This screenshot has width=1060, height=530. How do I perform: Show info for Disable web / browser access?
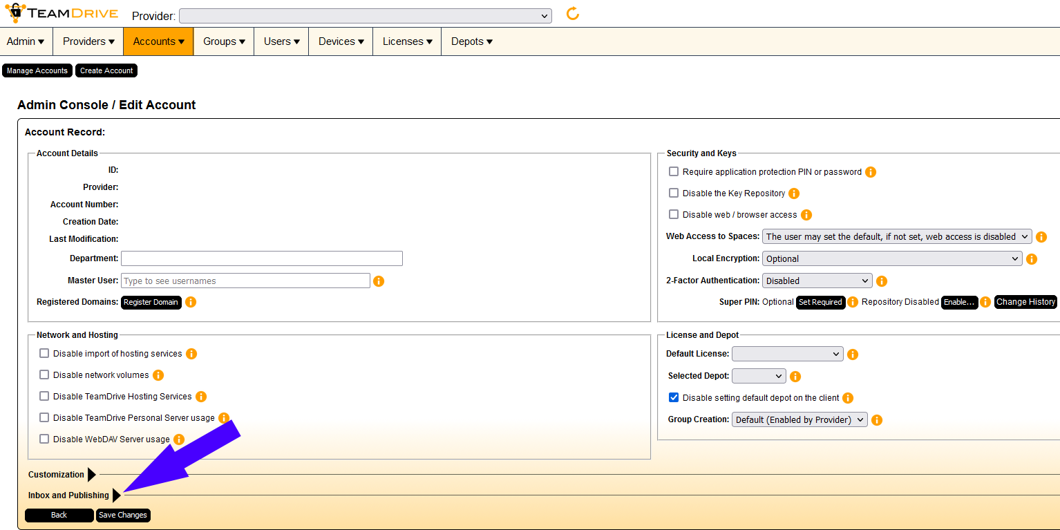click(x=806, y=215)
